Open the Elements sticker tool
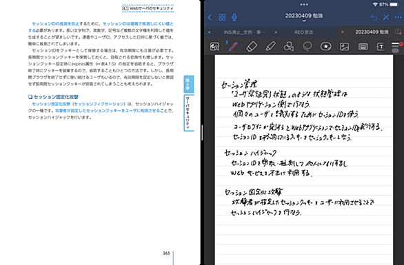Image resolution: width=404 pixels, height=265 pixels. pyautogui.click(x=325, y=47)
